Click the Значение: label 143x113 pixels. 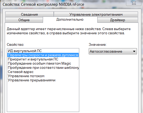point(98,44)
